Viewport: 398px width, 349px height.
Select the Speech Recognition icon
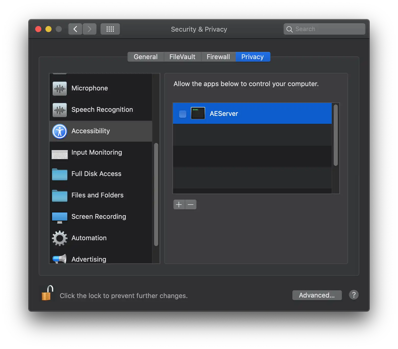click(x=59, y=110)
